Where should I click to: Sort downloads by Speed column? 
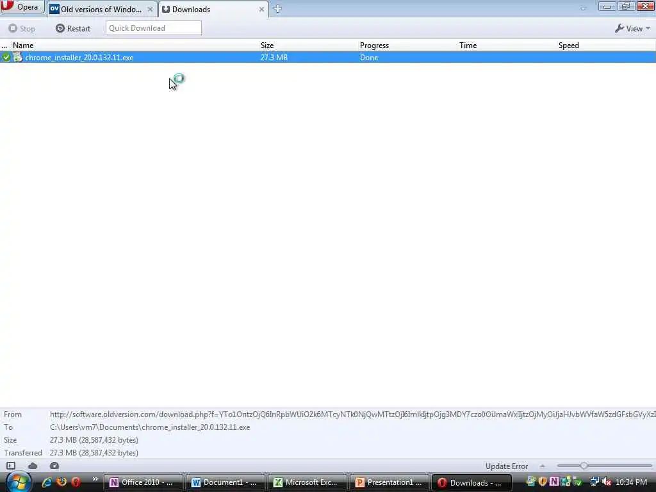(x=569, y=45)
